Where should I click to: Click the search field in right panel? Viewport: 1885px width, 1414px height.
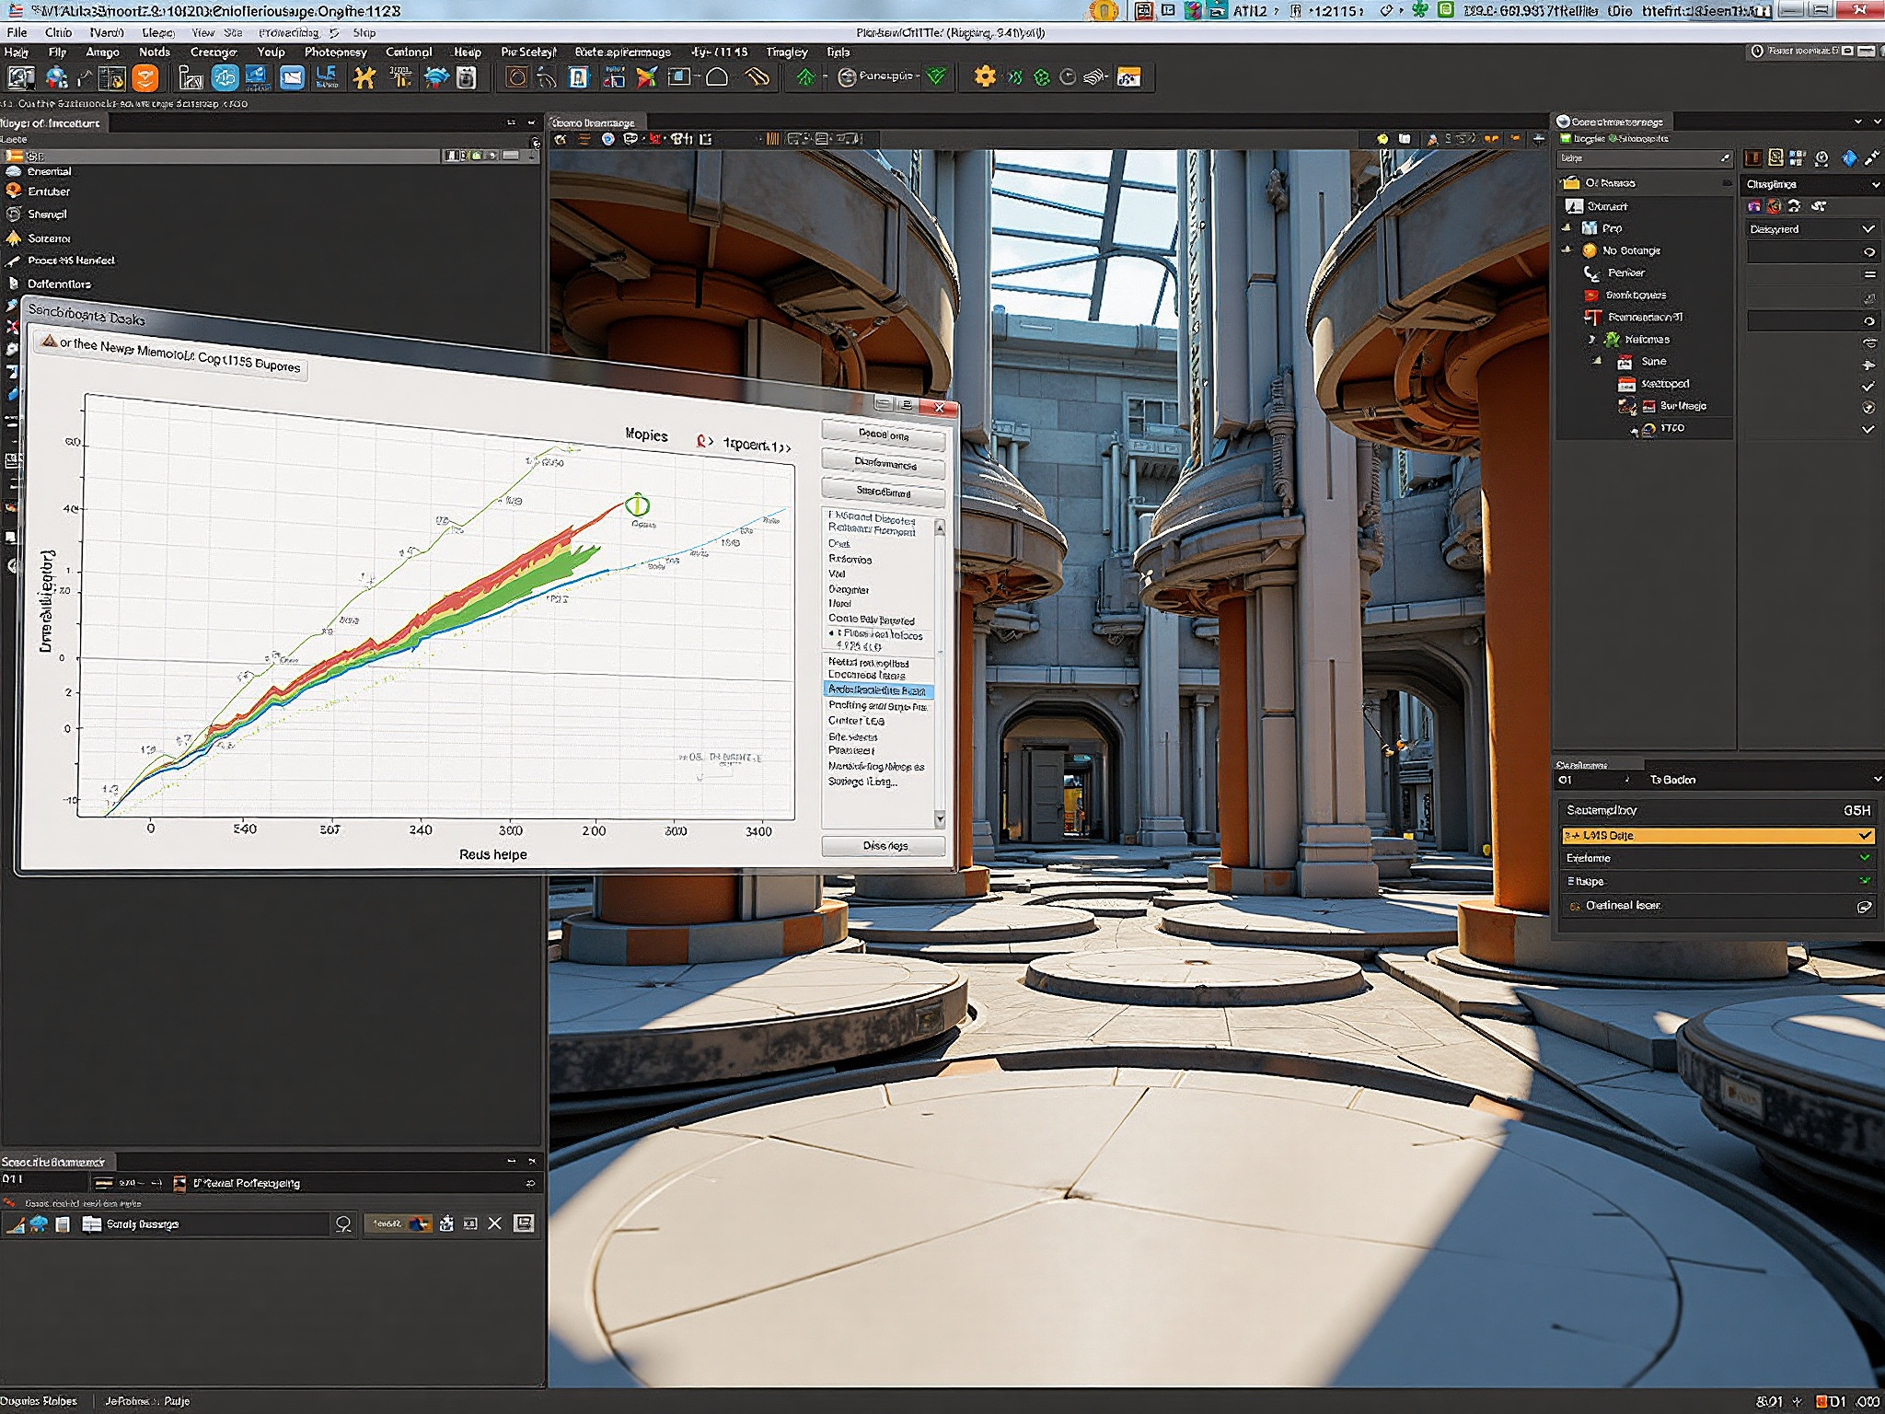pos(1645,158)
